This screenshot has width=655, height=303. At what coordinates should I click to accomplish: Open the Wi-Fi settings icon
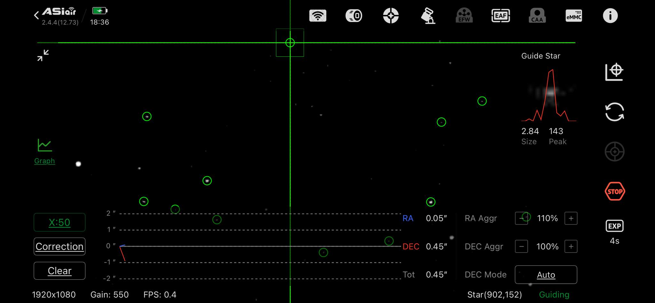coord(318,16)
